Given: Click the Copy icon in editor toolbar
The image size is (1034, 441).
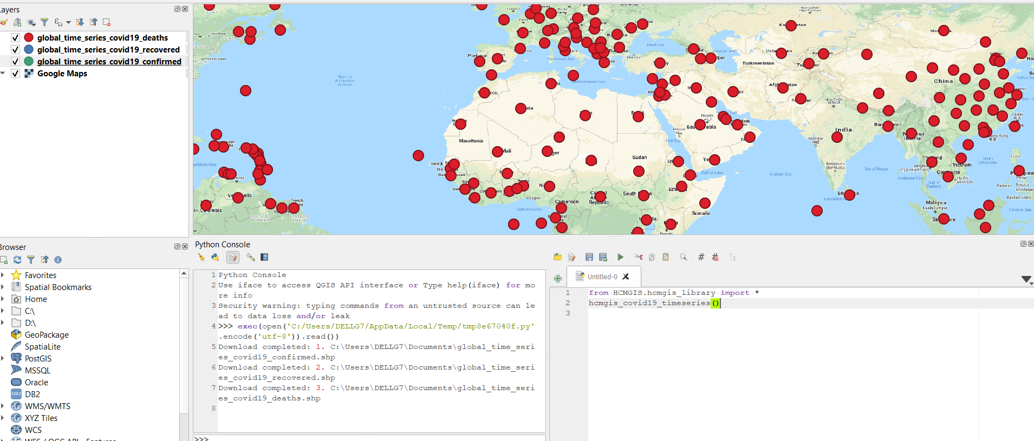Looking at the screenshot, I should [652, 258].
